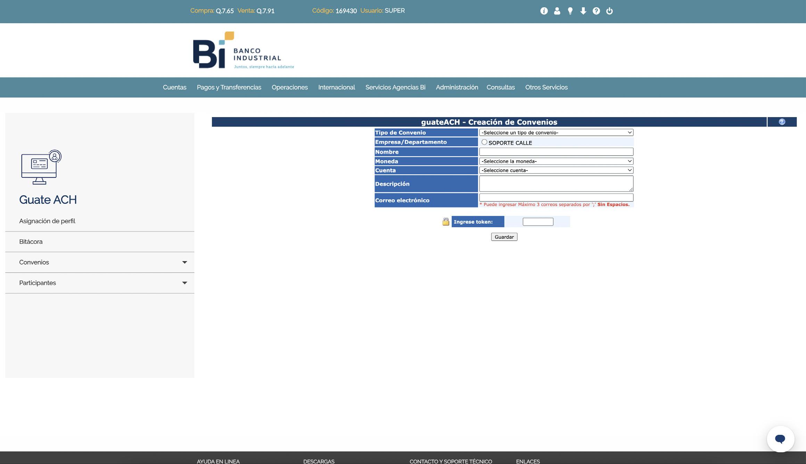
Task: Open the chat bubble widget
Action: click(780, 439)
